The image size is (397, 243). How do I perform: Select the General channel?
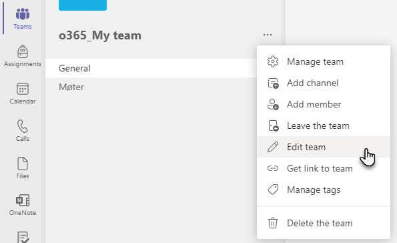coord(151,68)
